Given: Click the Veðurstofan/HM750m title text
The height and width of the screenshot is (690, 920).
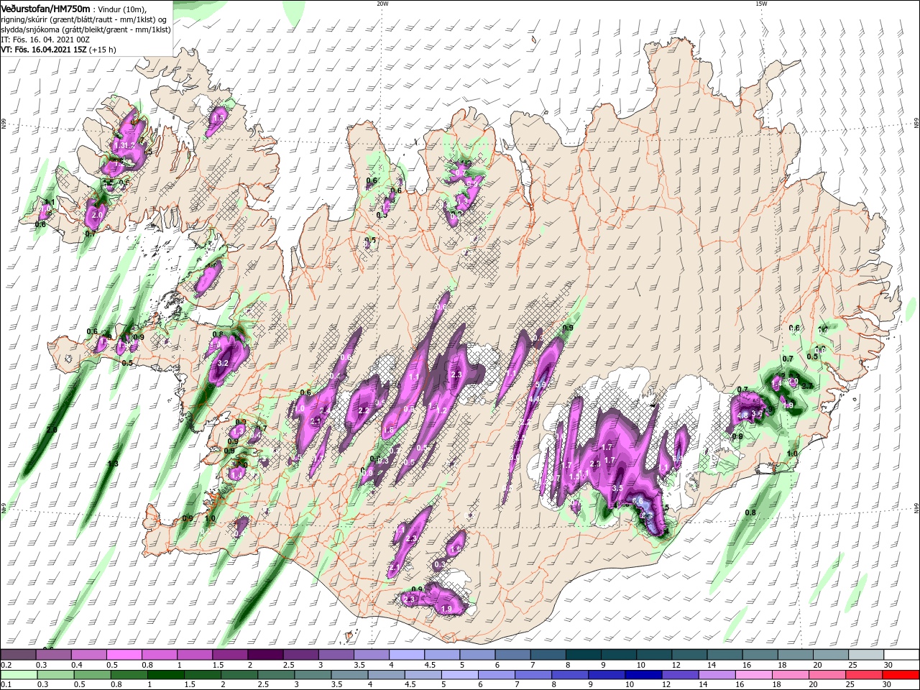Looking at the screenshot, I should click(x=45, y=8).
